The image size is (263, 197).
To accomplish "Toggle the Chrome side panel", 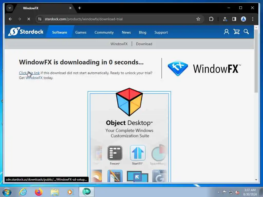I will [x=234, y=19].
